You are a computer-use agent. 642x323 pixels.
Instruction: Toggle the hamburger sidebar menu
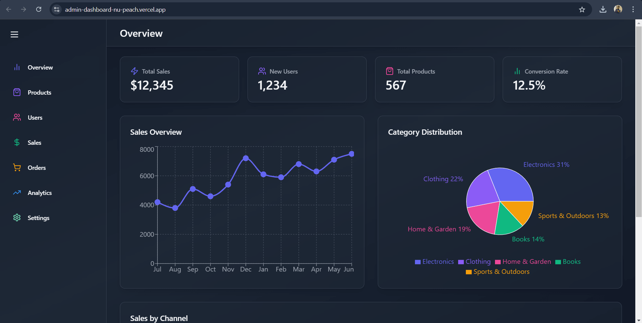tap(14, 34)
